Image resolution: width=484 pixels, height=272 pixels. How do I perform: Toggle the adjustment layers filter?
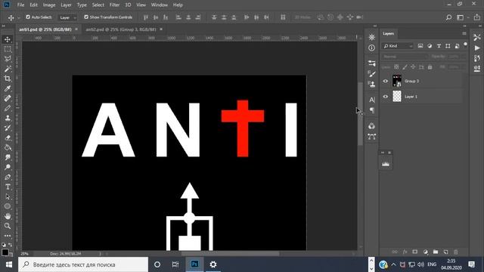[430, 46]
